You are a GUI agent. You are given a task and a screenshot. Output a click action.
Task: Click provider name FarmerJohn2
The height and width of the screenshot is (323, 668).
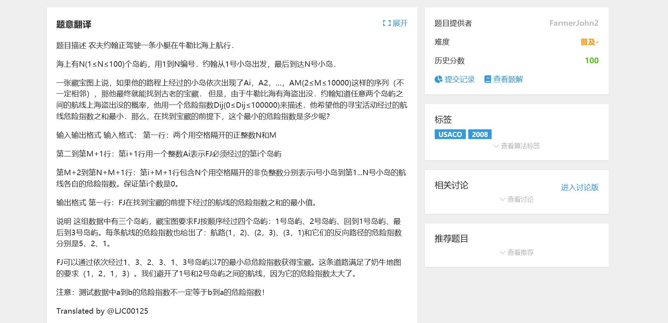pyautogui.click(x=574, y=23)
